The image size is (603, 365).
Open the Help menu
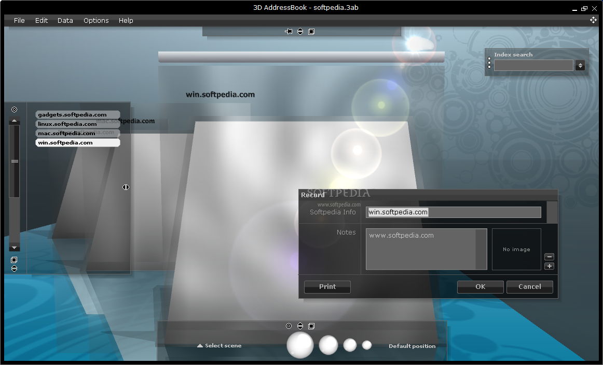pyautogui.click(x=126, y=20)
